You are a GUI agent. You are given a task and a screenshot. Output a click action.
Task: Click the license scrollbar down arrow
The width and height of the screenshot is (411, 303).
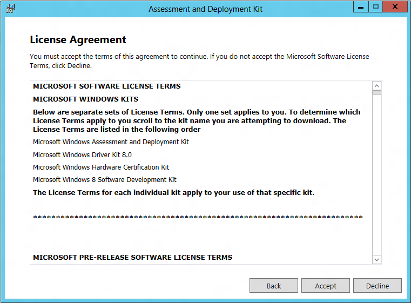pyautogui.click(x=376, y=260)
